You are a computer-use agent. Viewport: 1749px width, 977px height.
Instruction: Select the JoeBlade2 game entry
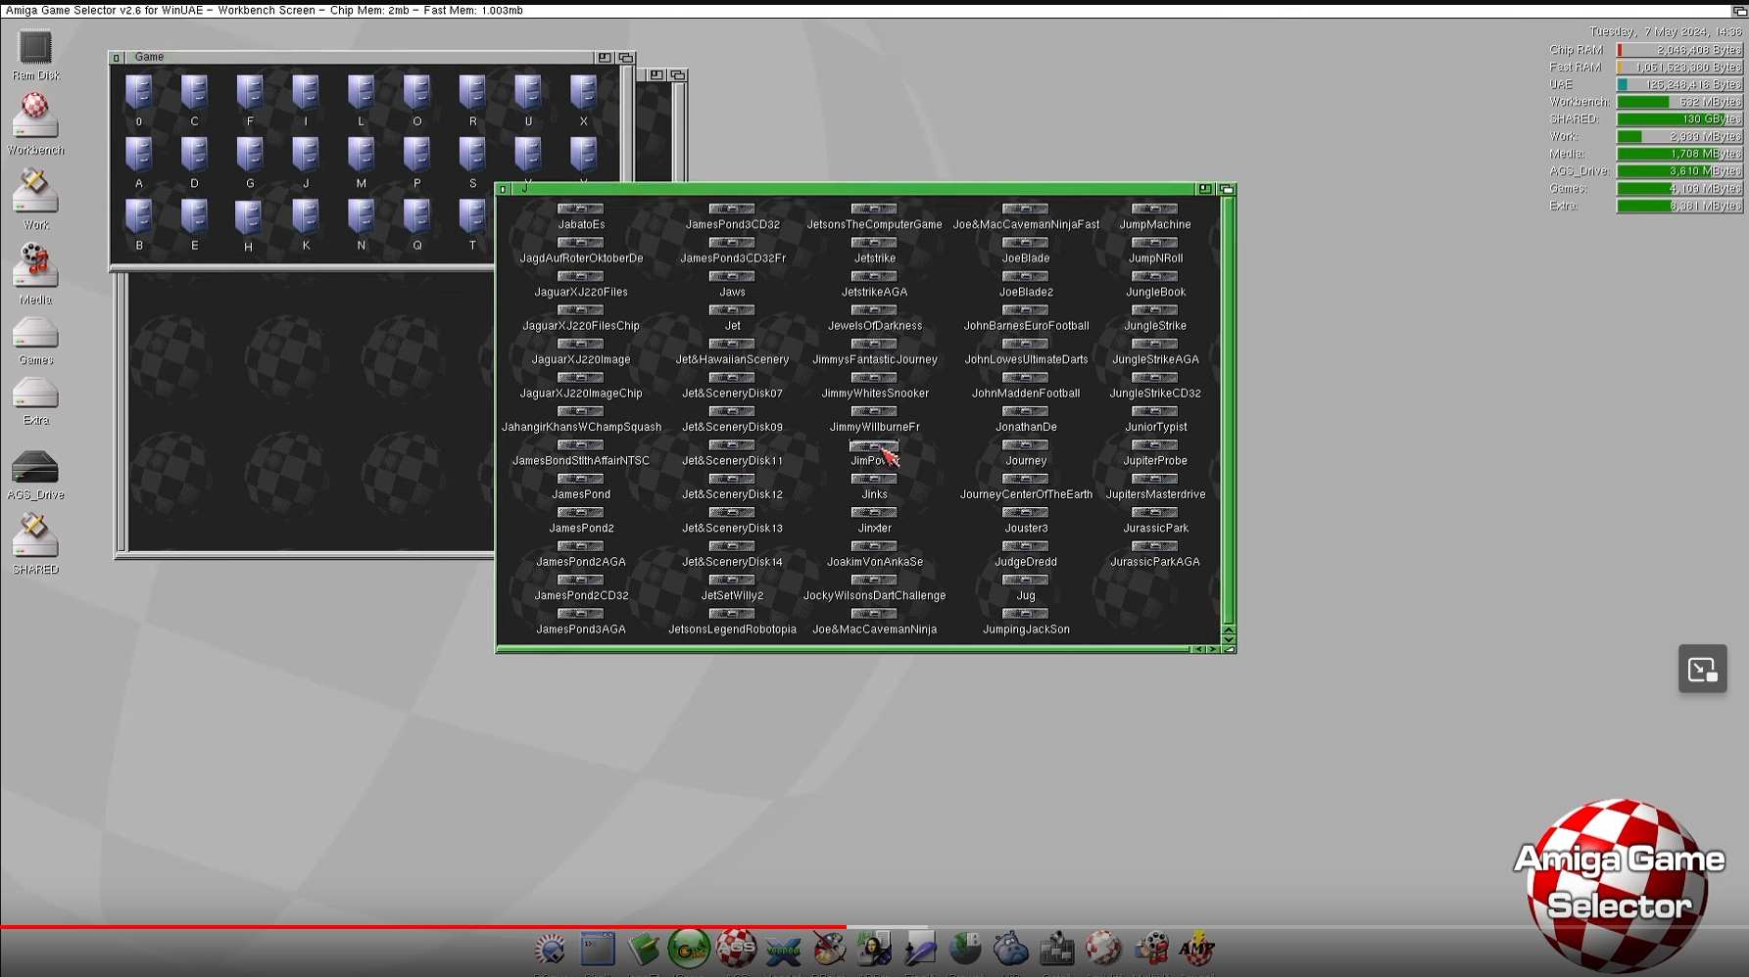[x=1026, y=285]
